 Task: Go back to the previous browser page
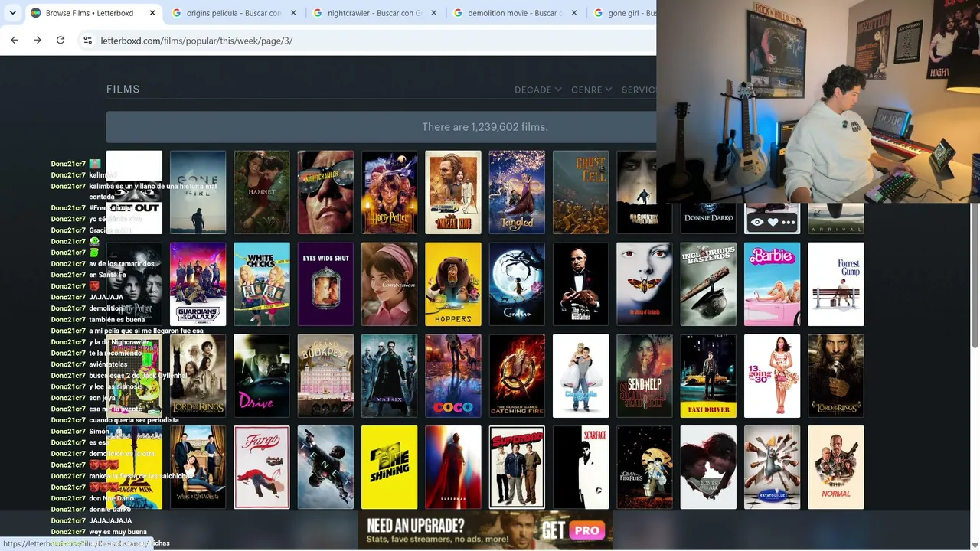pos(15,41)
